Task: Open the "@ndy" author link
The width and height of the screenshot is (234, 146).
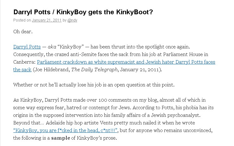Action: [x=72, y=21]
